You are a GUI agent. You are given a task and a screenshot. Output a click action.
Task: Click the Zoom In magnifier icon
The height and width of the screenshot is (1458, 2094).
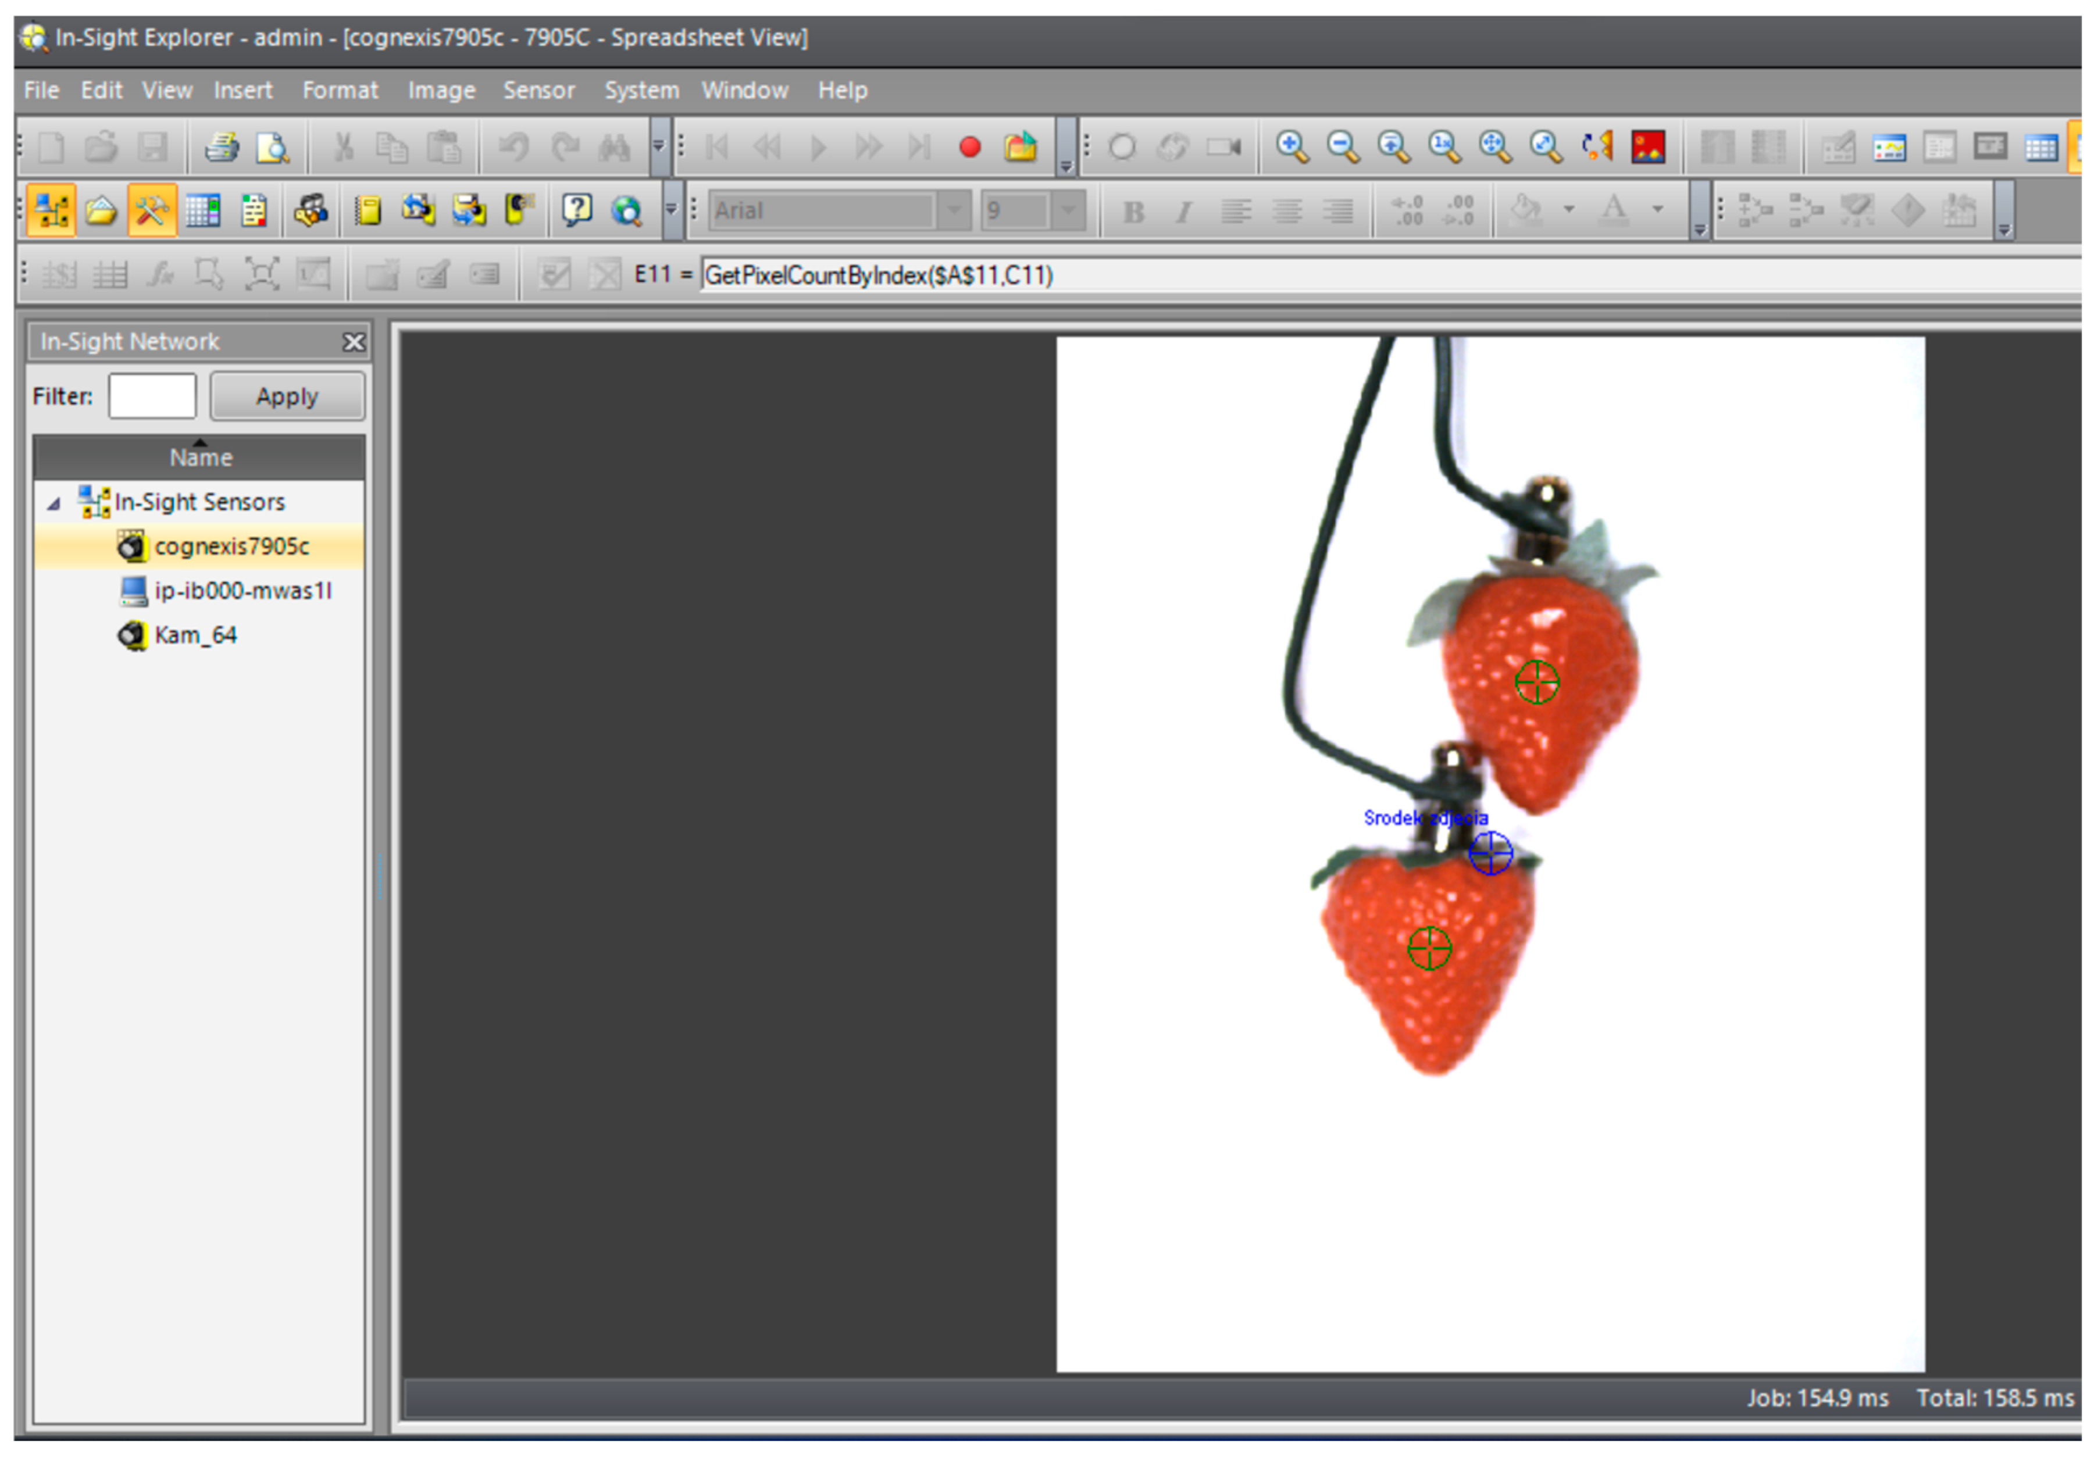[1292, 147]
